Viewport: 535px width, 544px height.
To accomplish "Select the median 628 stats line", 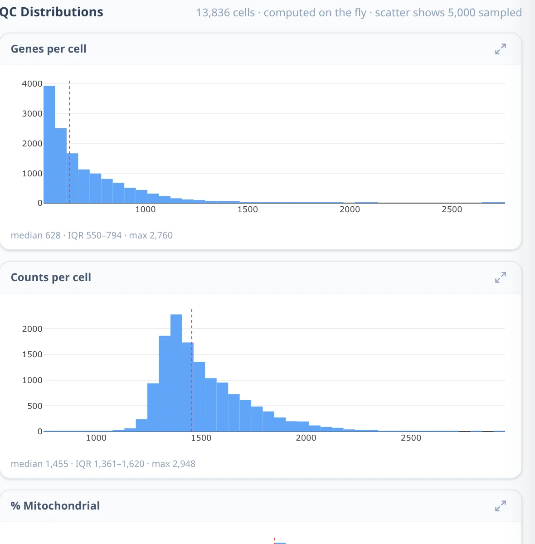I will coord(92,235).
